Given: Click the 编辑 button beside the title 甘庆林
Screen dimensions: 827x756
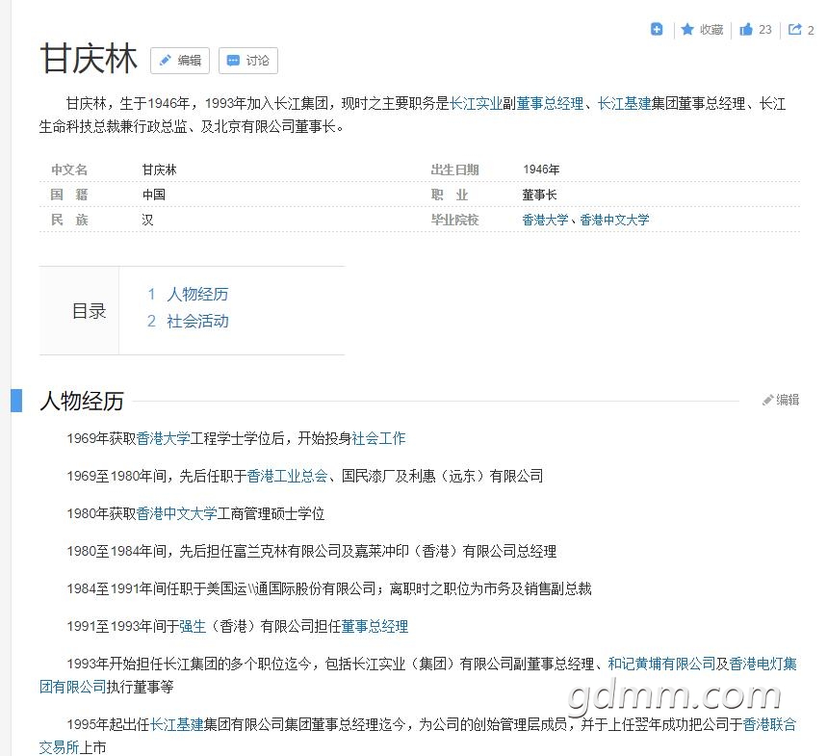Looking at the screenshot, I should [180, 61].
